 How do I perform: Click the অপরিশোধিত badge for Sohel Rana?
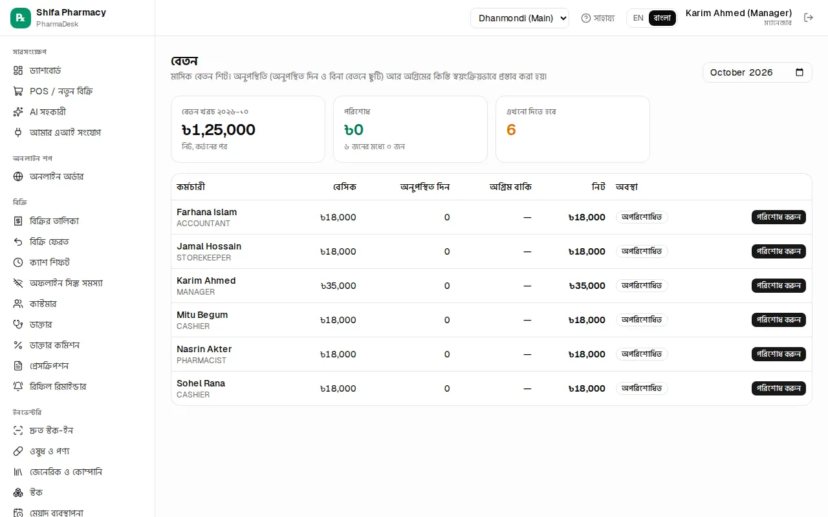tap(642, 388)
